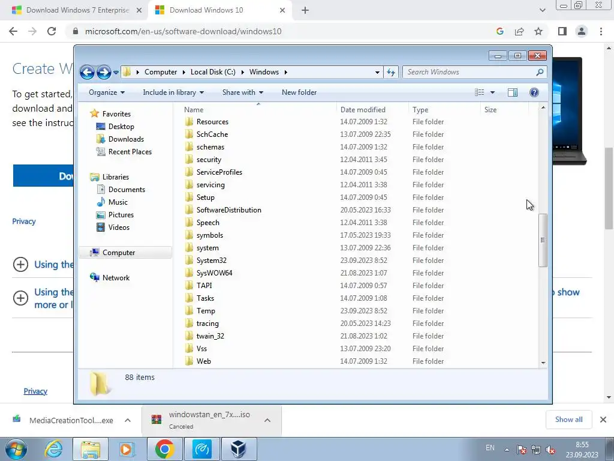
Task: Open the more view options dropdown arrow
Action: [x=493, y=92]
